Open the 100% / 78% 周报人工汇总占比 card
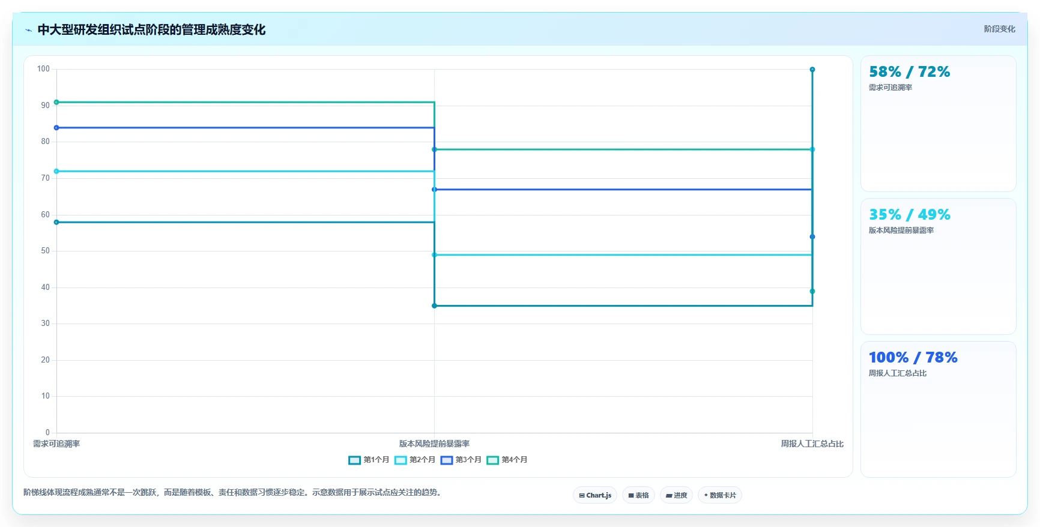 pyautogui.click(x=938, y=409)
